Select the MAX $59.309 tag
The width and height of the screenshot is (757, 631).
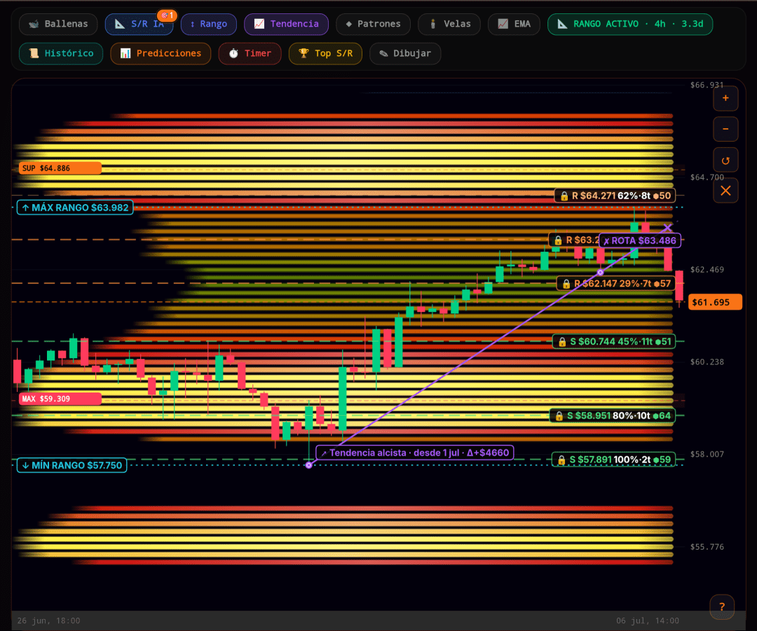click(60, 399)
